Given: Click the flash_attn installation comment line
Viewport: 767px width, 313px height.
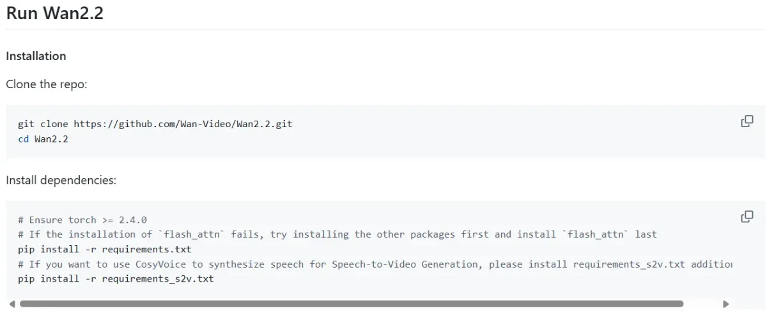Looking at the screenshot, I should click(337, 234).
